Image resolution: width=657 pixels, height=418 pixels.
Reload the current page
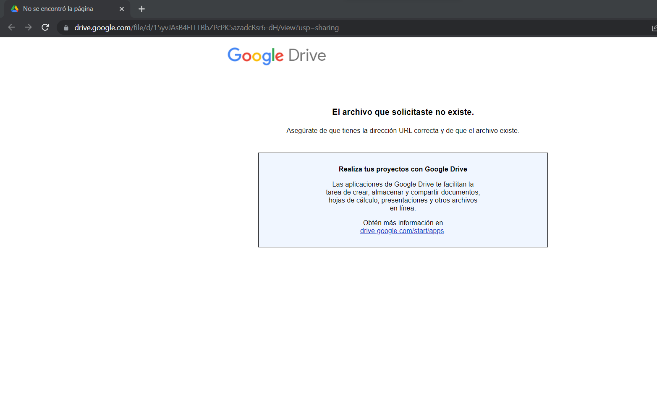45,27
